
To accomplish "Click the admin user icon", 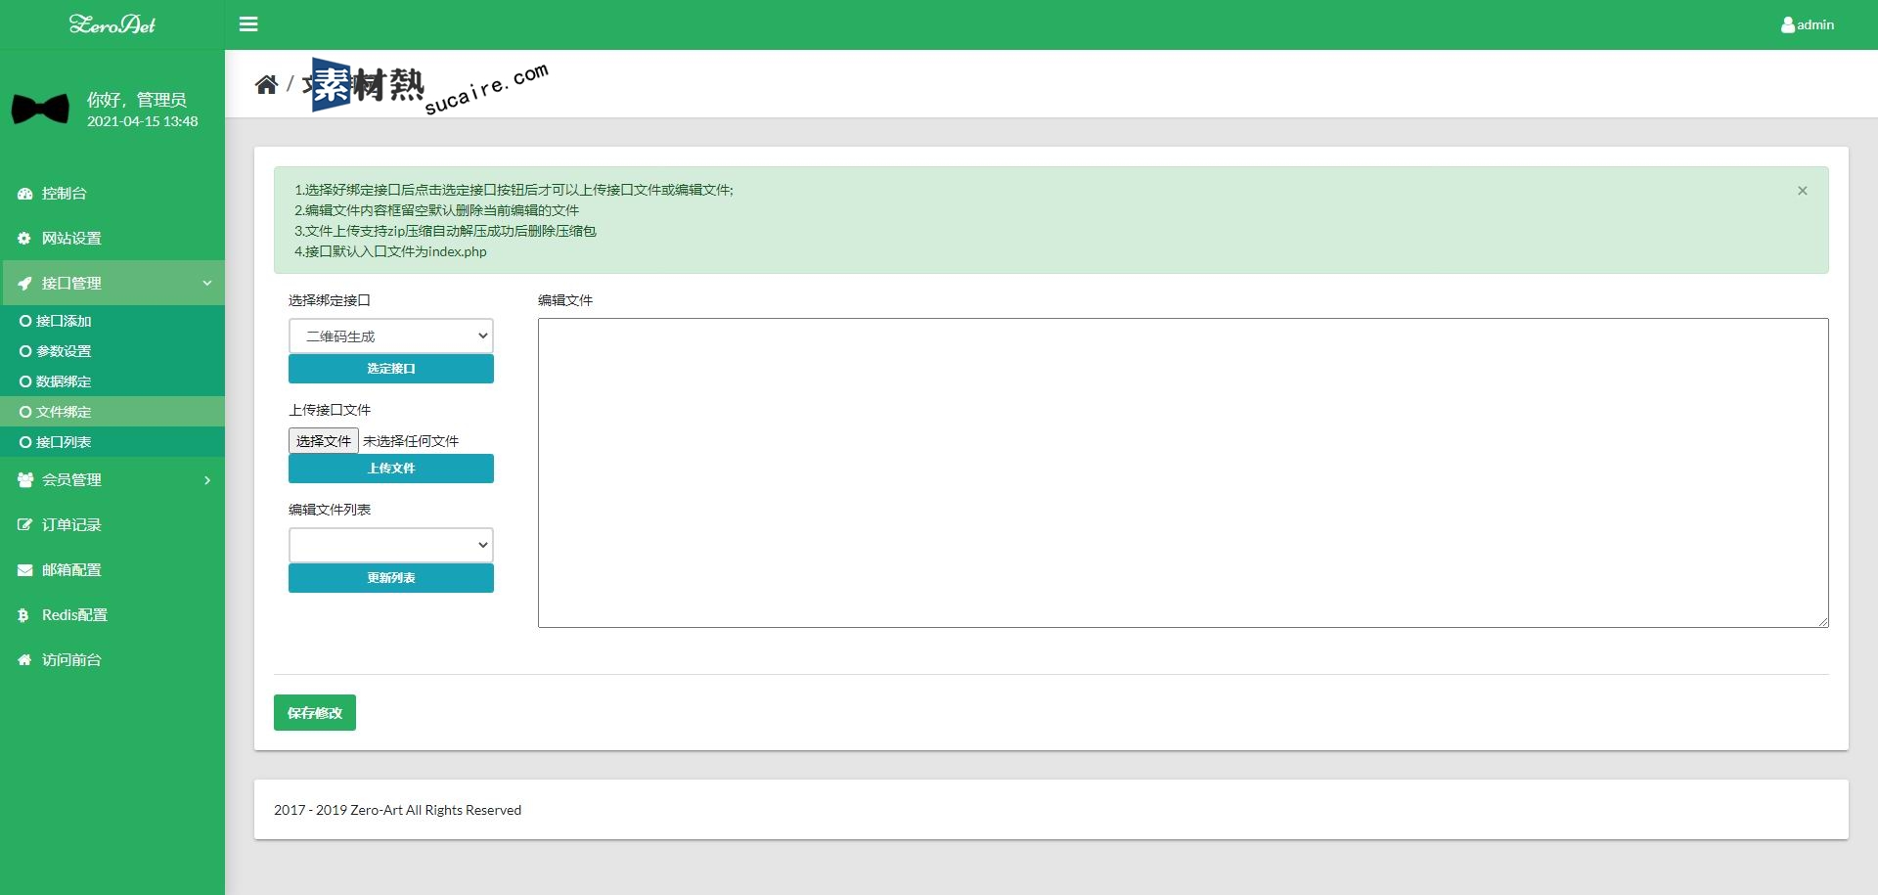I will pyautogui.click(x=1788, y=25).
